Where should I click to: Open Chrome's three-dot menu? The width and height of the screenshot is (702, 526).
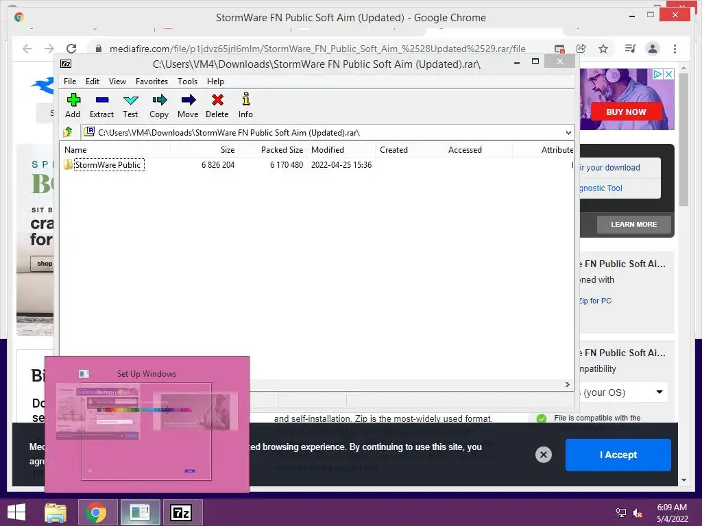pyautogui.click(x=675, y=49)
